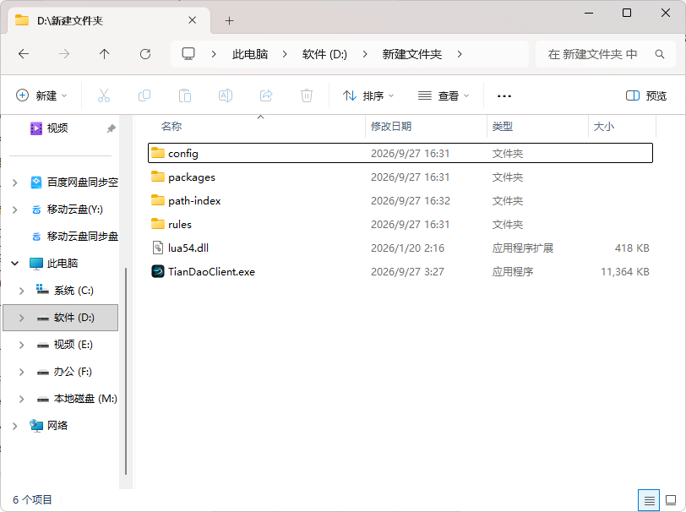Image resolution: width=686 pixels, height=512 pixels.
Task: Select 办公 (F:) drive in sidebar
Action: [x=73, y=372]
